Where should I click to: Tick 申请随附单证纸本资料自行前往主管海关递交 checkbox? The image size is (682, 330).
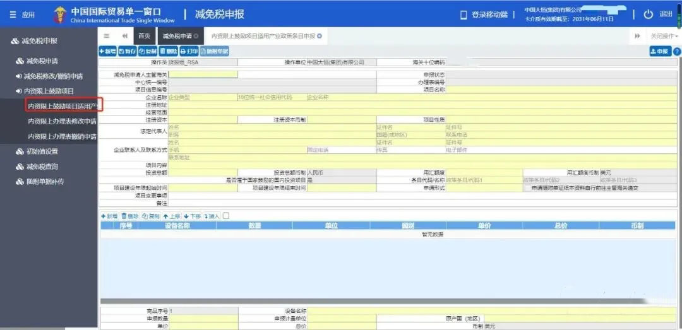527,188
